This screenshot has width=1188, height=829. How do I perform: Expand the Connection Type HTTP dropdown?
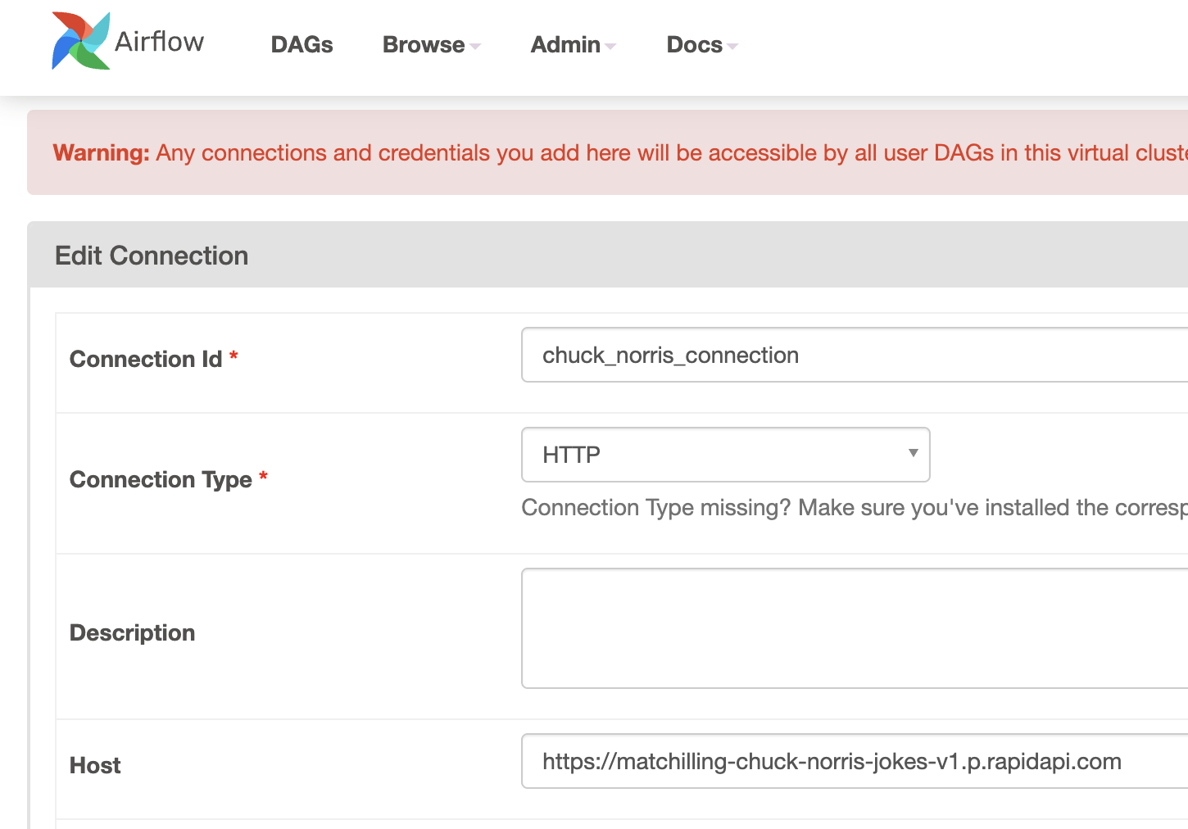click(726, 455)
